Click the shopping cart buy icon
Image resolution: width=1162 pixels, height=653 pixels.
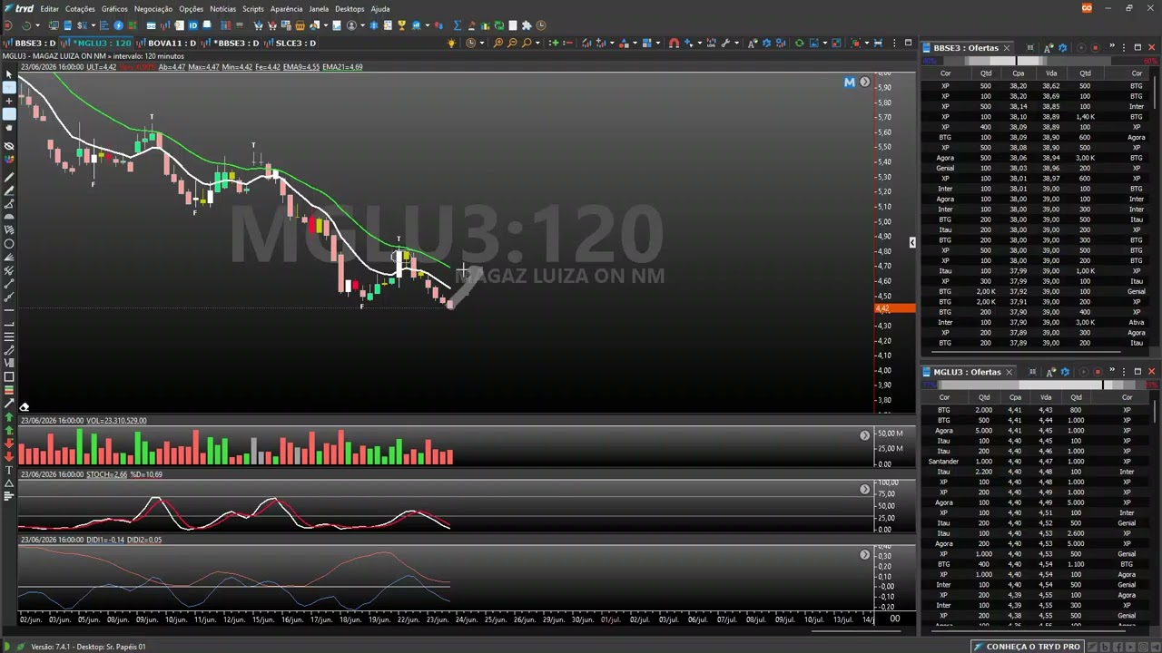coord(258,25)
